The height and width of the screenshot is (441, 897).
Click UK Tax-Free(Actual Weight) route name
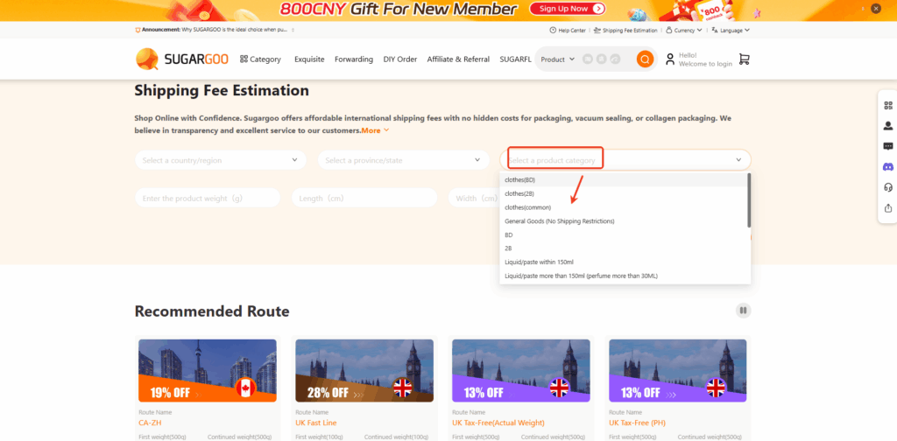(498, 423)
